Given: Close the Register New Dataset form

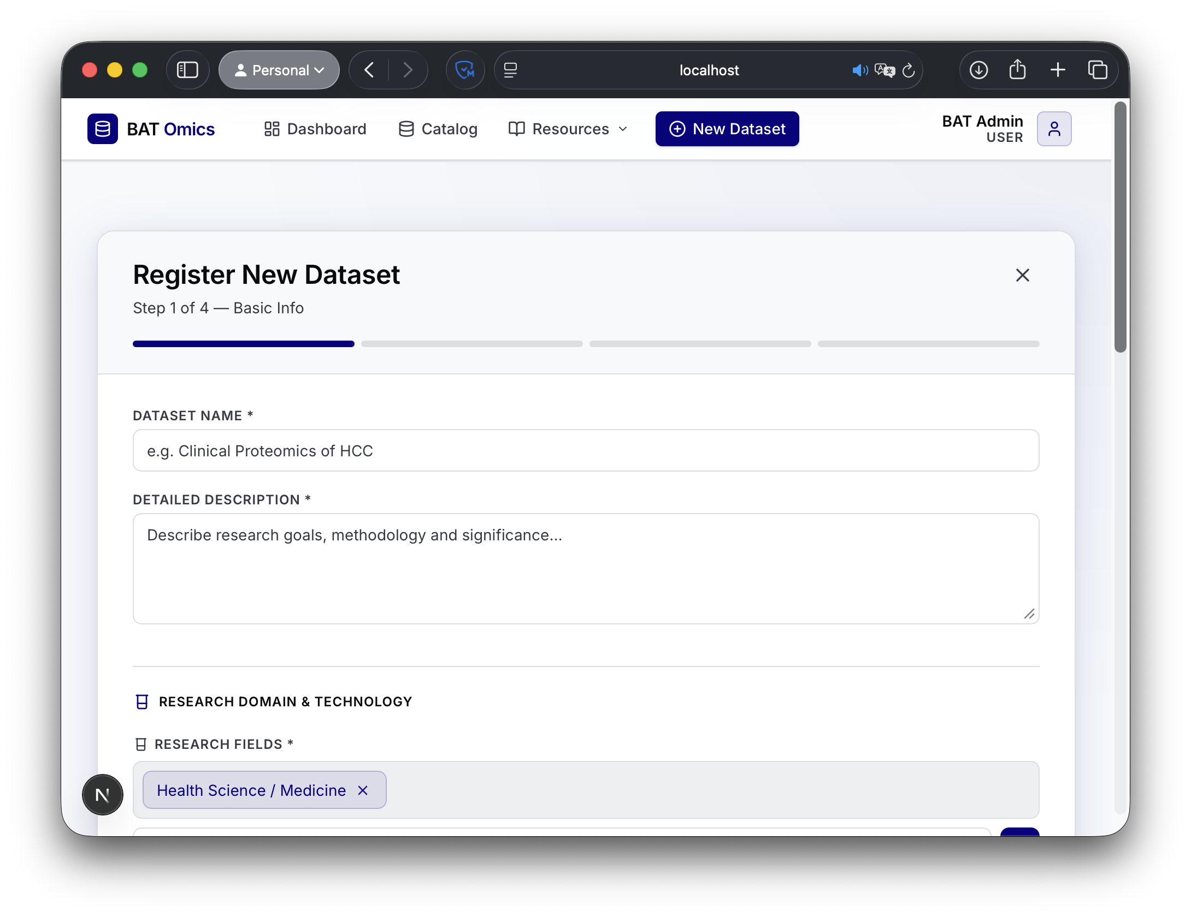Looking at the screenshot, I should pyautogui.click(x=1023, y=275).
